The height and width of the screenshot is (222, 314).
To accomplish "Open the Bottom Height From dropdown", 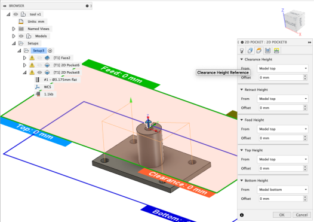I will [282, 190].
